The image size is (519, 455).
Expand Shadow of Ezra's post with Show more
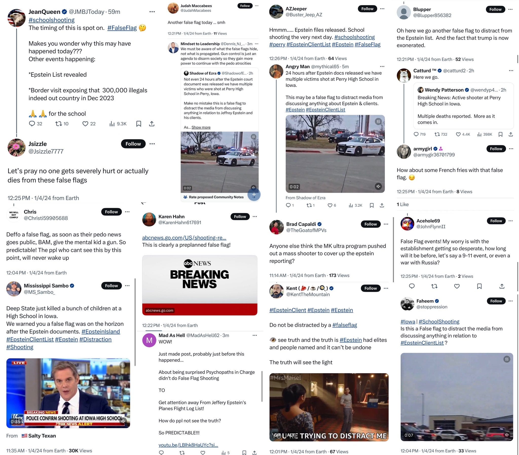coord(201,127)
